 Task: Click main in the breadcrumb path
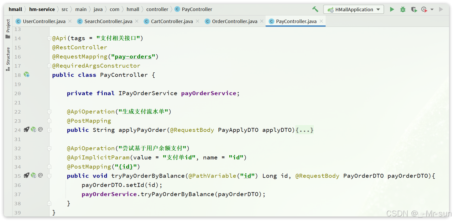(81, 9)
